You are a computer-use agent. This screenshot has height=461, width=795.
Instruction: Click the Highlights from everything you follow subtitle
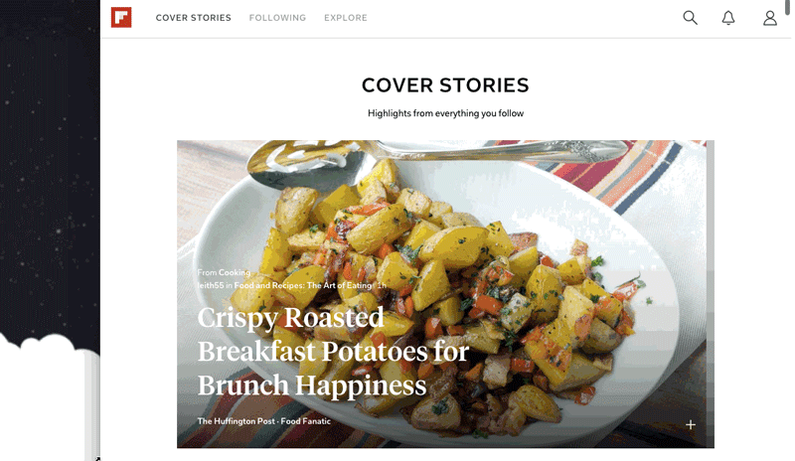click(x=445, y=113)
